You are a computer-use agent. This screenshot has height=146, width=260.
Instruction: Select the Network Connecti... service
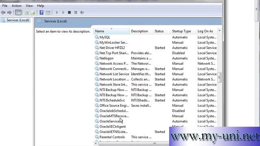coord(114,69)
